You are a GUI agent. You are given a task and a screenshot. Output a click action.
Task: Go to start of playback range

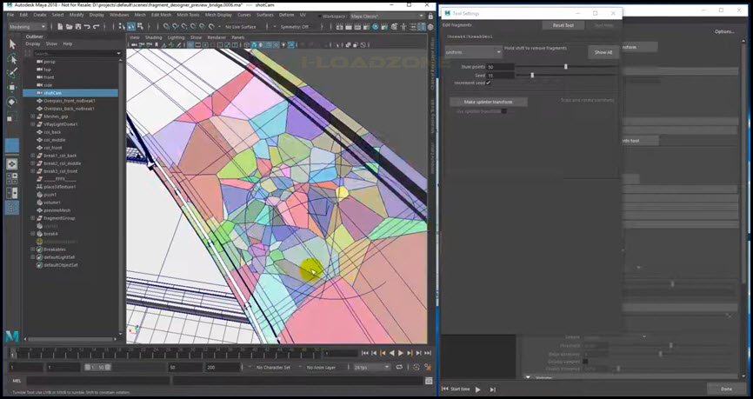[365, 354]
